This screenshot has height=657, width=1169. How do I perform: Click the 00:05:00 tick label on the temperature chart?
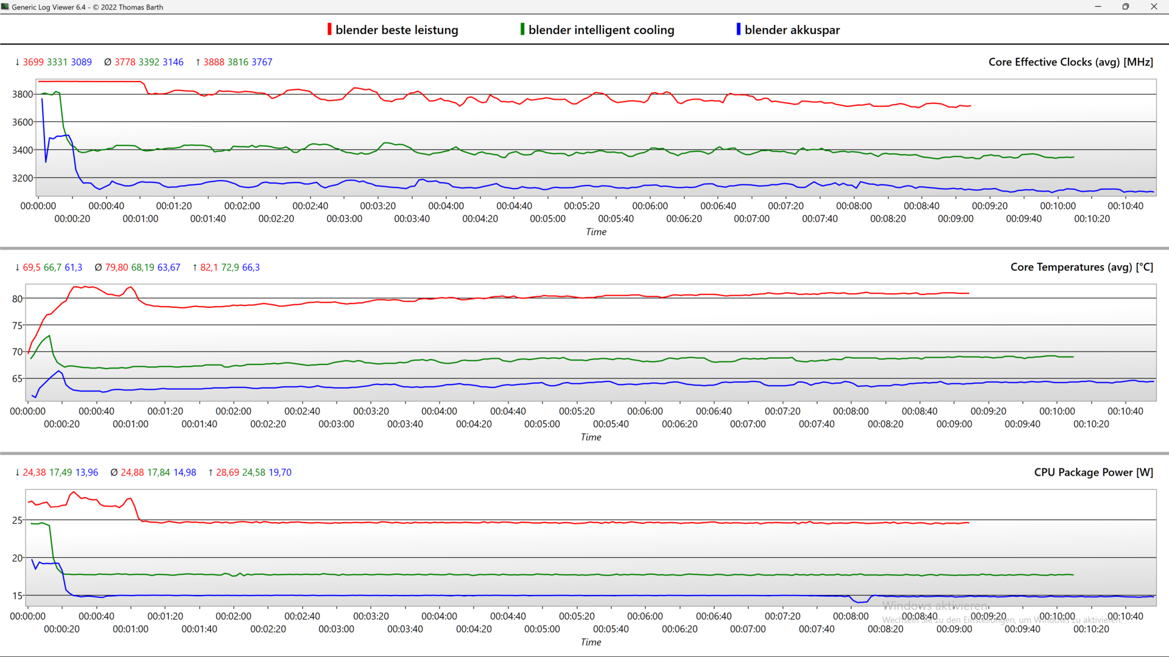click(x=542, y=424)
